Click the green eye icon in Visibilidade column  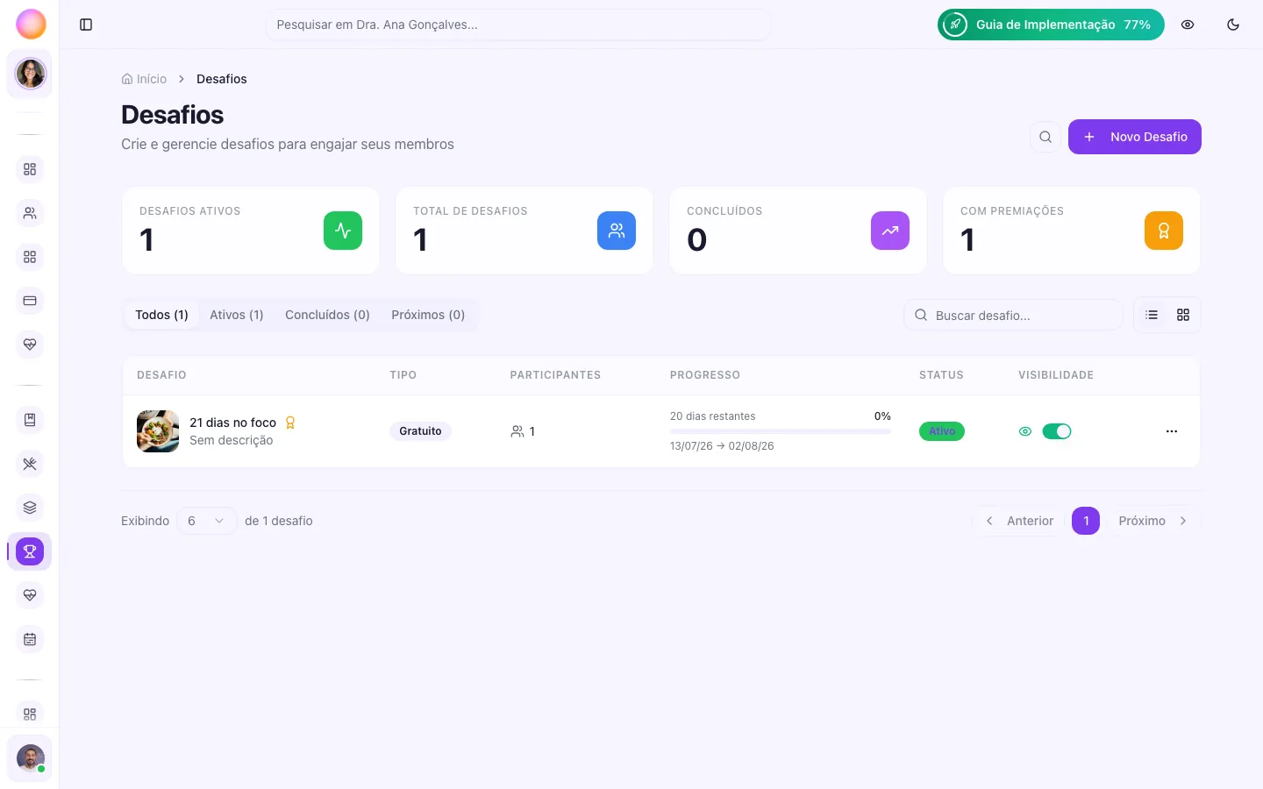pyautogui.click(x=1025, y=431)
